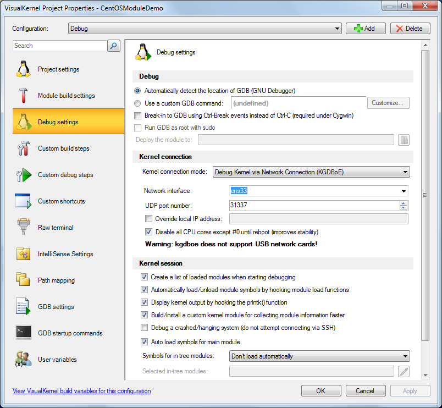Viewport: 442px width, 408px height.
Task: Click the Raw terminal serial connector icon
Action: [23, 227]
